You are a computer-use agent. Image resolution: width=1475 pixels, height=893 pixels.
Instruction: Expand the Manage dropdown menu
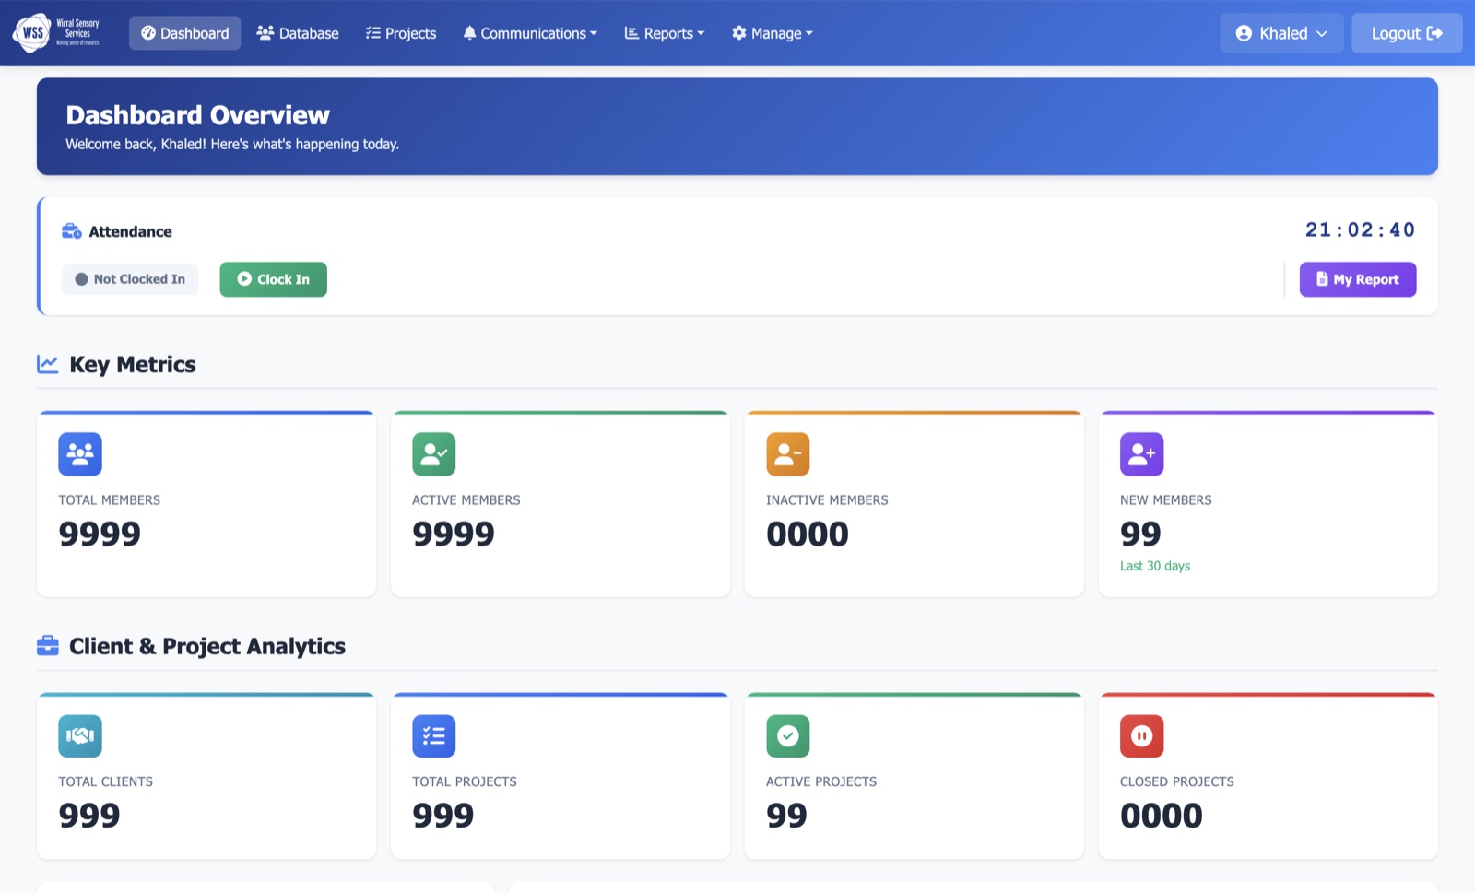(773, 33)
